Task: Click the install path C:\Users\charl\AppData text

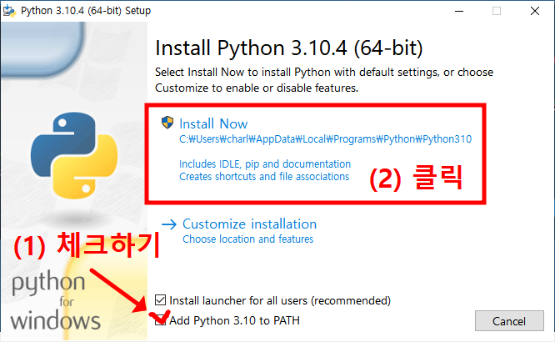Action: 325,139
